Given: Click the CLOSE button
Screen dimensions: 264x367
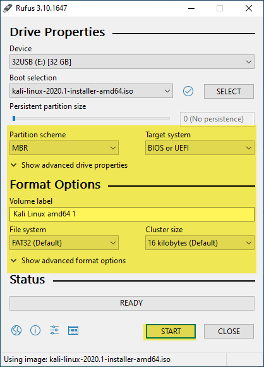Looking at the screenshot, I should (x=229, y=331).
